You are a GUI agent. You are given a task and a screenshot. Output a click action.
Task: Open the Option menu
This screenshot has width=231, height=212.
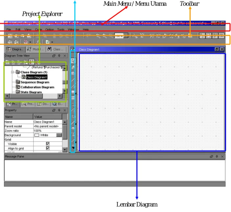click(50, 30)
